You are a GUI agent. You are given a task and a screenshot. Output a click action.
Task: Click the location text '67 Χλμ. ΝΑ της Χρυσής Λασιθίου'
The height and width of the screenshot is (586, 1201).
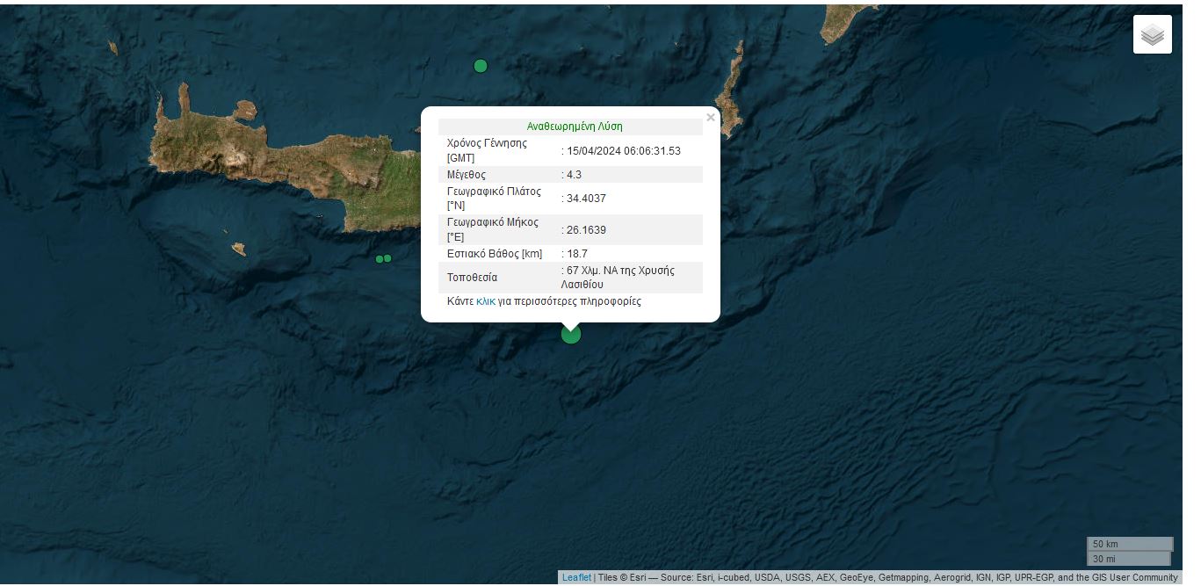[x=620, y=278]
